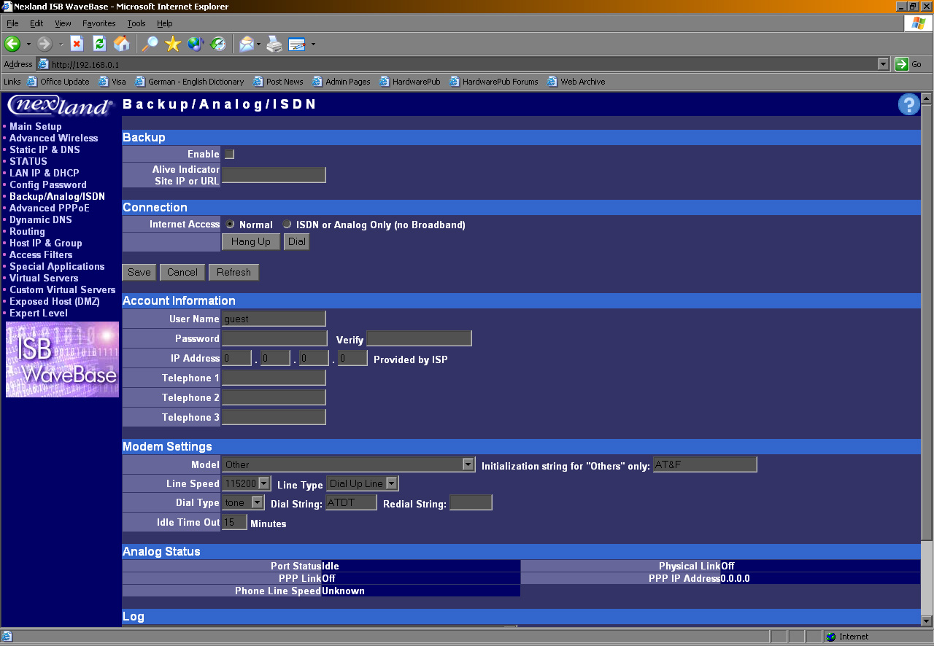Click the browser Back arrow button

pos(12,44)
